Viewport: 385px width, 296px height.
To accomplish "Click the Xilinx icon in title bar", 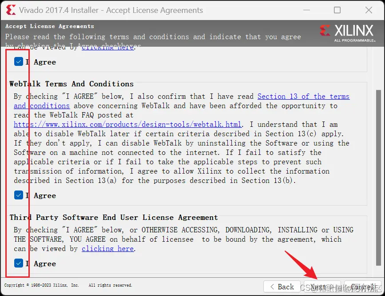I will tap(11, 10).
